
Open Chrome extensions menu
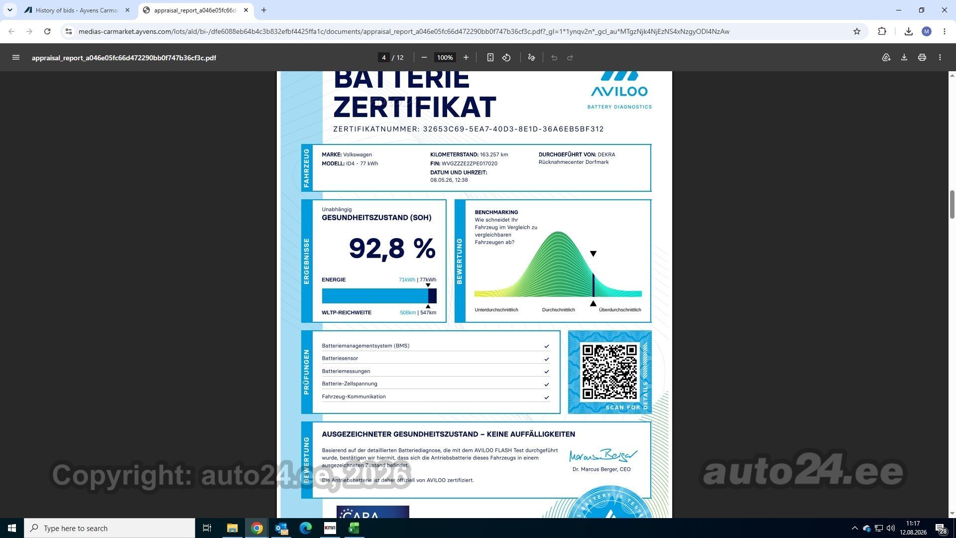pos(882,31)
